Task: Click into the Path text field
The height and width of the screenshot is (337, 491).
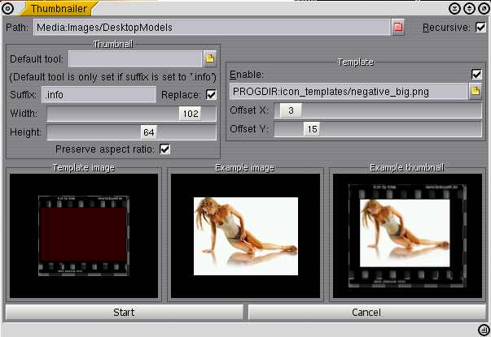Action: tap(210, 28)
